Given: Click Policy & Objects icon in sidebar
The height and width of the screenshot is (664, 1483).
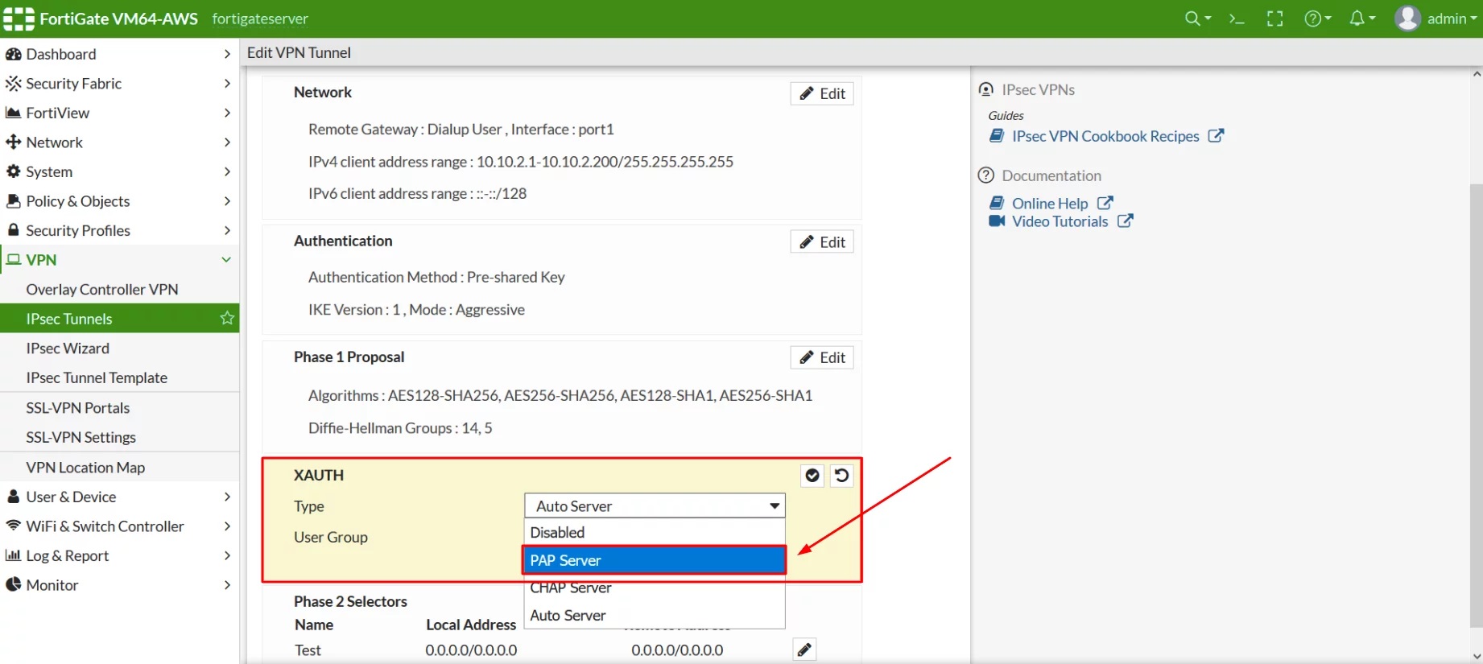Looking at the screenshot, I should coord(13,200).
